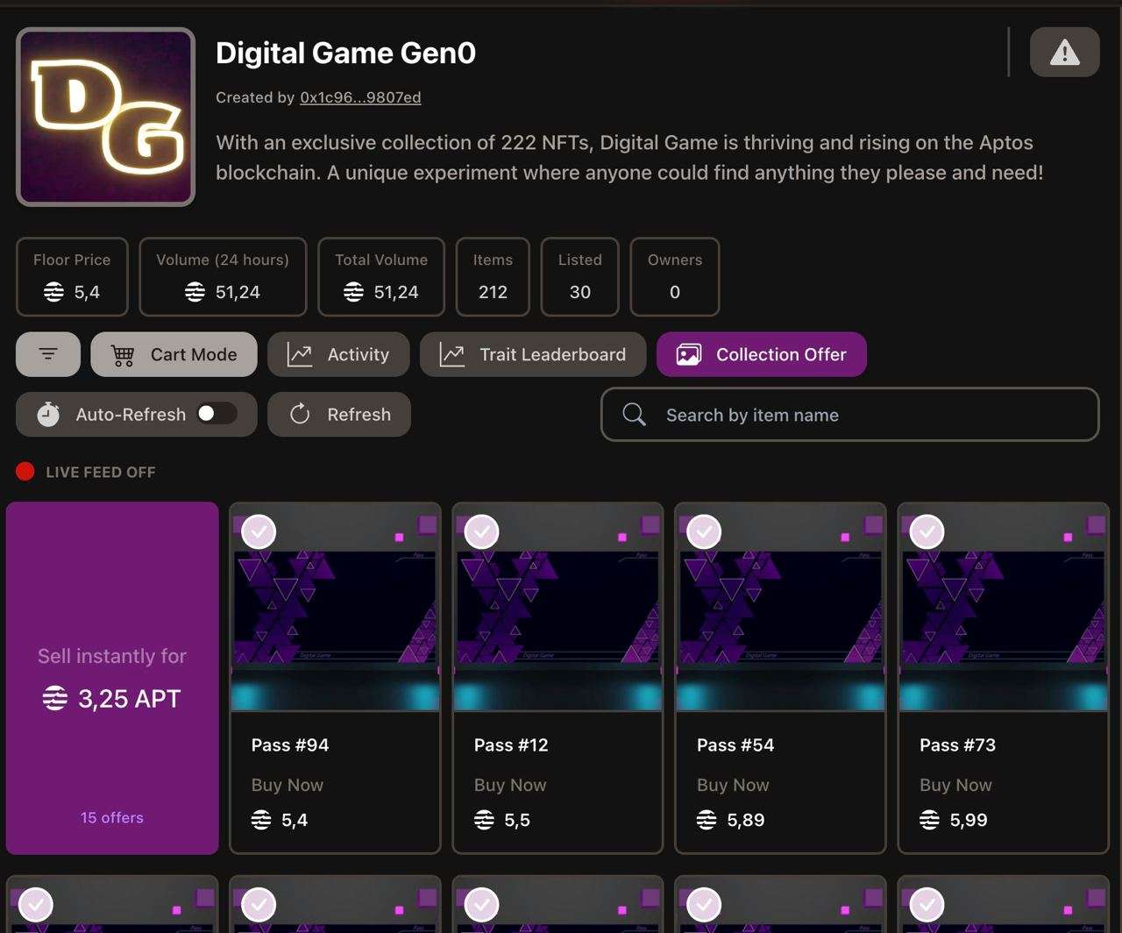The width and height of the screenshot is (1122, 933).
Task: Toggle the Auto-Refresh switch
Action: 217,414
